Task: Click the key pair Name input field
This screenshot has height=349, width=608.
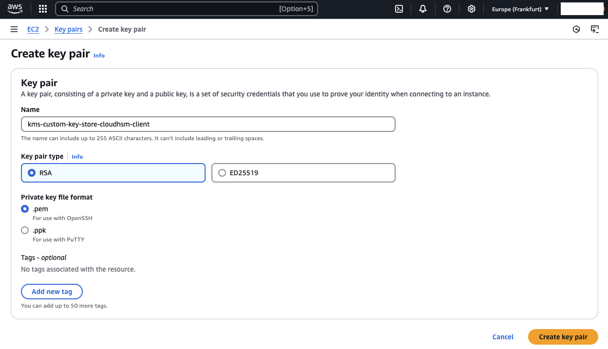Action: click(x=208, y=124)
